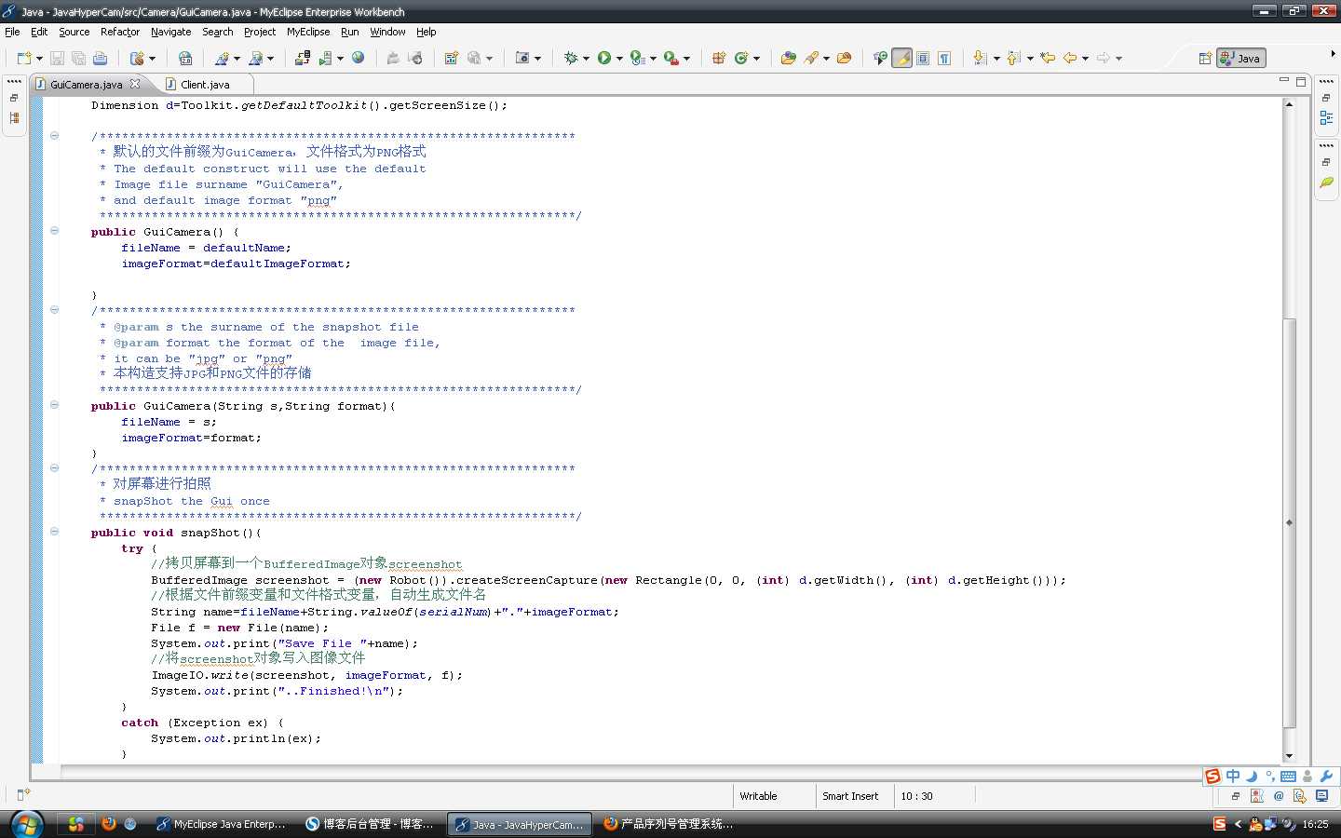Screen dimensions: 1341x838
Task: Click the Previous Annotation arrow icon
Action: (x=1013, y=58)
